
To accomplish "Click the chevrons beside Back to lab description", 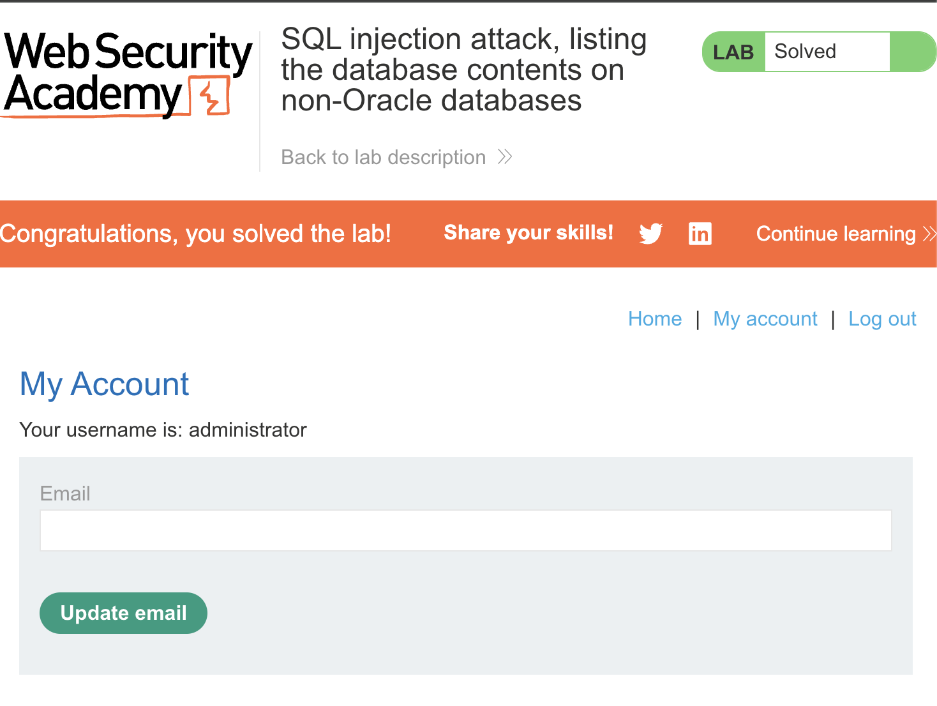I will point(505,157).
